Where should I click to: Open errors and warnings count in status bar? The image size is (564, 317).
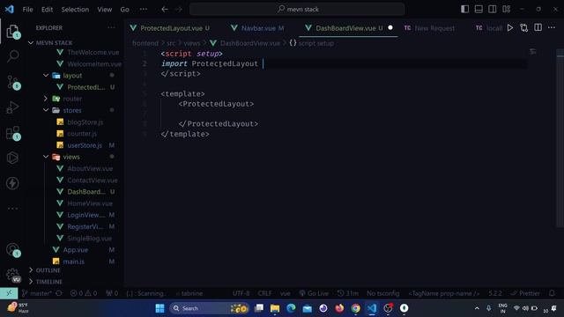point(84,293)
